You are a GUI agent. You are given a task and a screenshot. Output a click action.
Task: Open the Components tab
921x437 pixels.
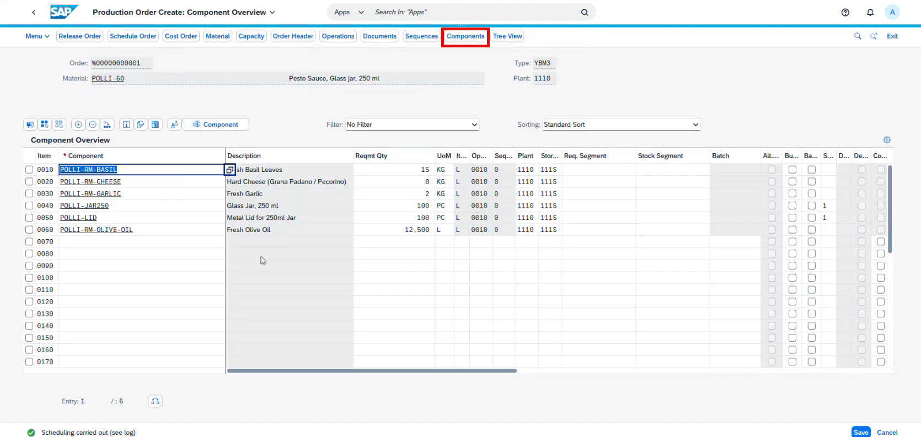point(465,36)
